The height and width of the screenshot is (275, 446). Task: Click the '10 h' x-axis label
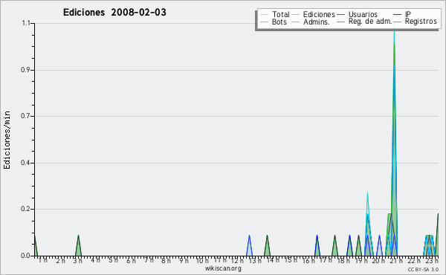(x=202, y=260)
